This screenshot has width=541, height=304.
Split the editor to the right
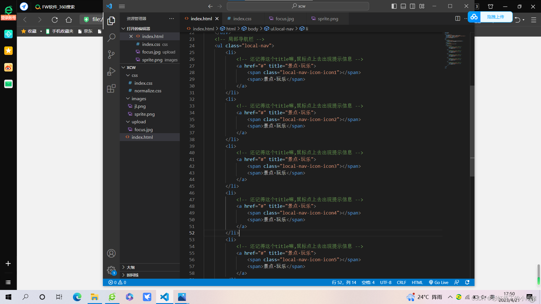(x=458, y=18)
